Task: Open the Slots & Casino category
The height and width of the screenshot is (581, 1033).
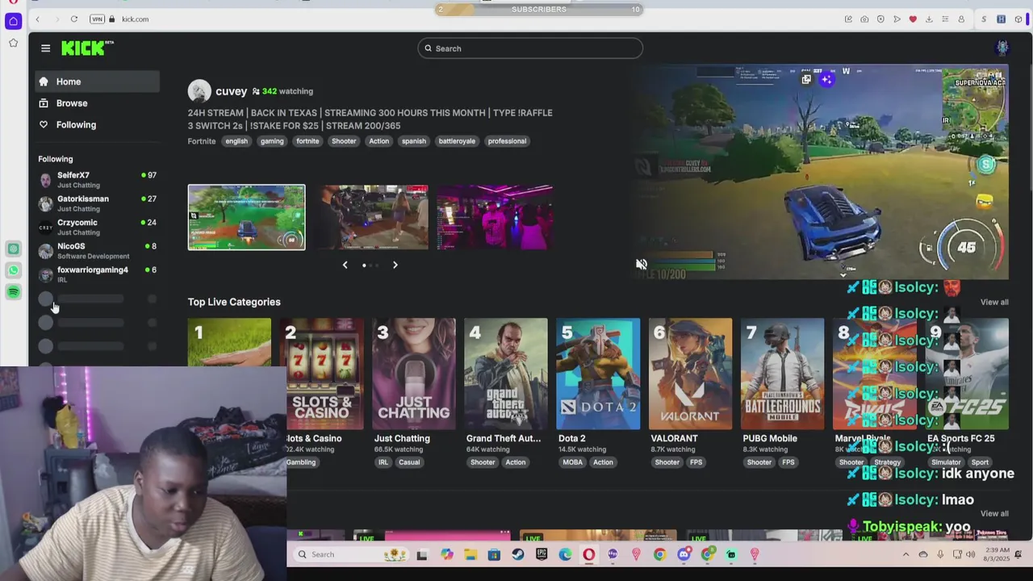Action: (322, 374)
